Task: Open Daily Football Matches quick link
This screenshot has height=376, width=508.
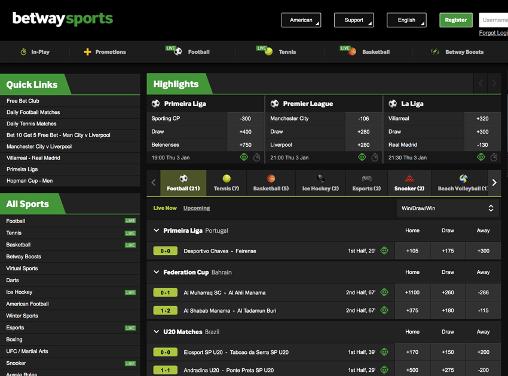Action: [70, 112]
